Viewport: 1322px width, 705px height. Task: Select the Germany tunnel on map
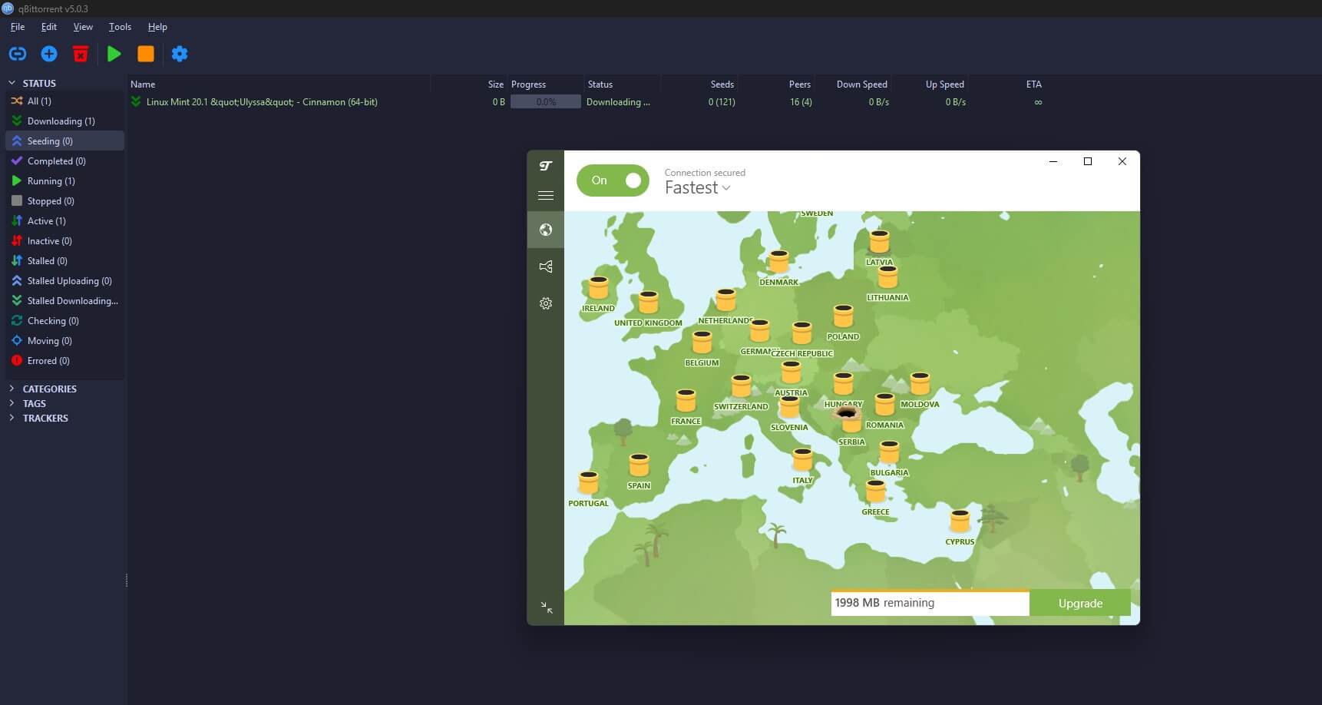(759, 332)
